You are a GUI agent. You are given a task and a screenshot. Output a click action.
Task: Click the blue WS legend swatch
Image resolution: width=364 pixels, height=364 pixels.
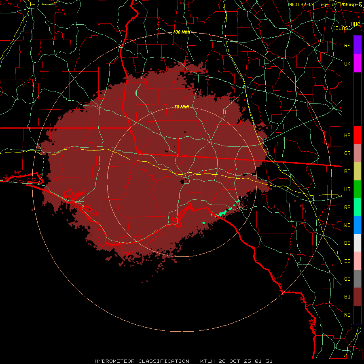pos(357,225)
